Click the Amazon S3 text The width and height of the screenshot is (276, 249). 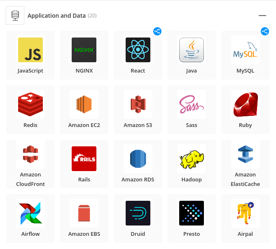138,125
